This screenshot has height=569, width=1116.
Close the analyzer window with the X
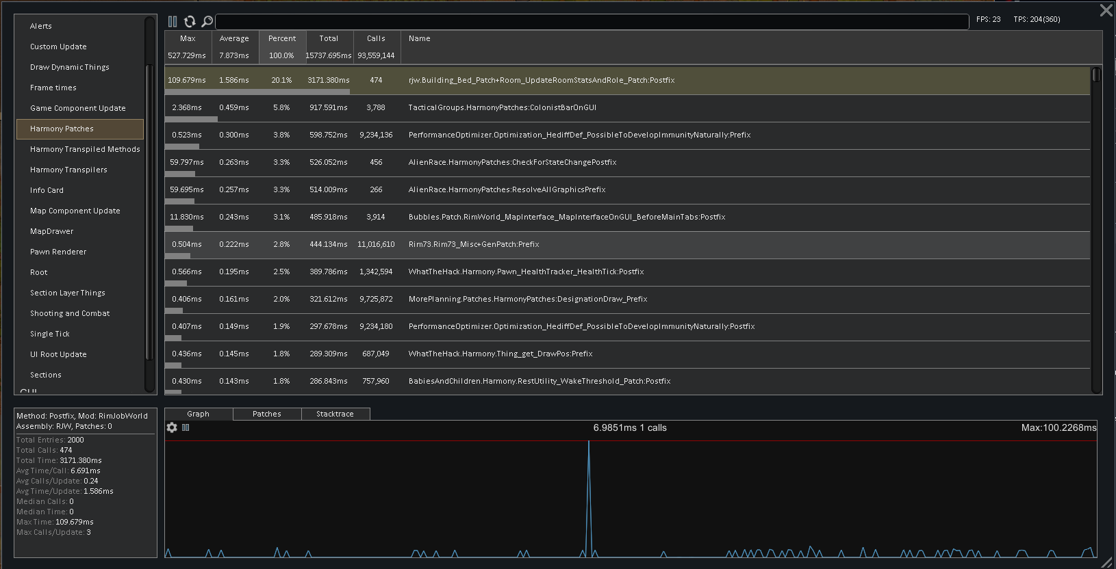click(x=1106, y=10)
